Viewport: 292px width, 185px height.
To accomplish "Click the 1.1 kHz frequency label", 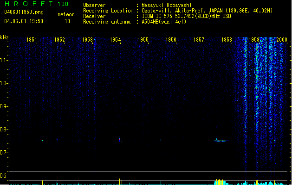I will point(4,60).
